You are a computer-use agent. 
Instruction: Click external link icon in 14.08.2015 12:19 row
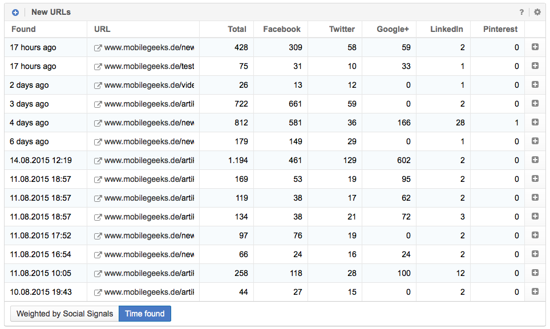pyautogui.click(x=98, y=161)
